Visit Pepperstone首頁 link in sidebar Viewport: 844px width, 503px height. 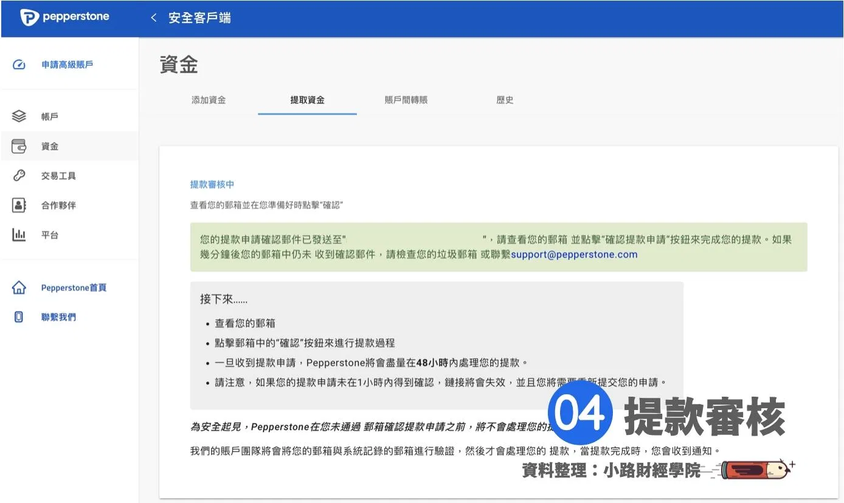pyautogui.click(x=74, y=287)
